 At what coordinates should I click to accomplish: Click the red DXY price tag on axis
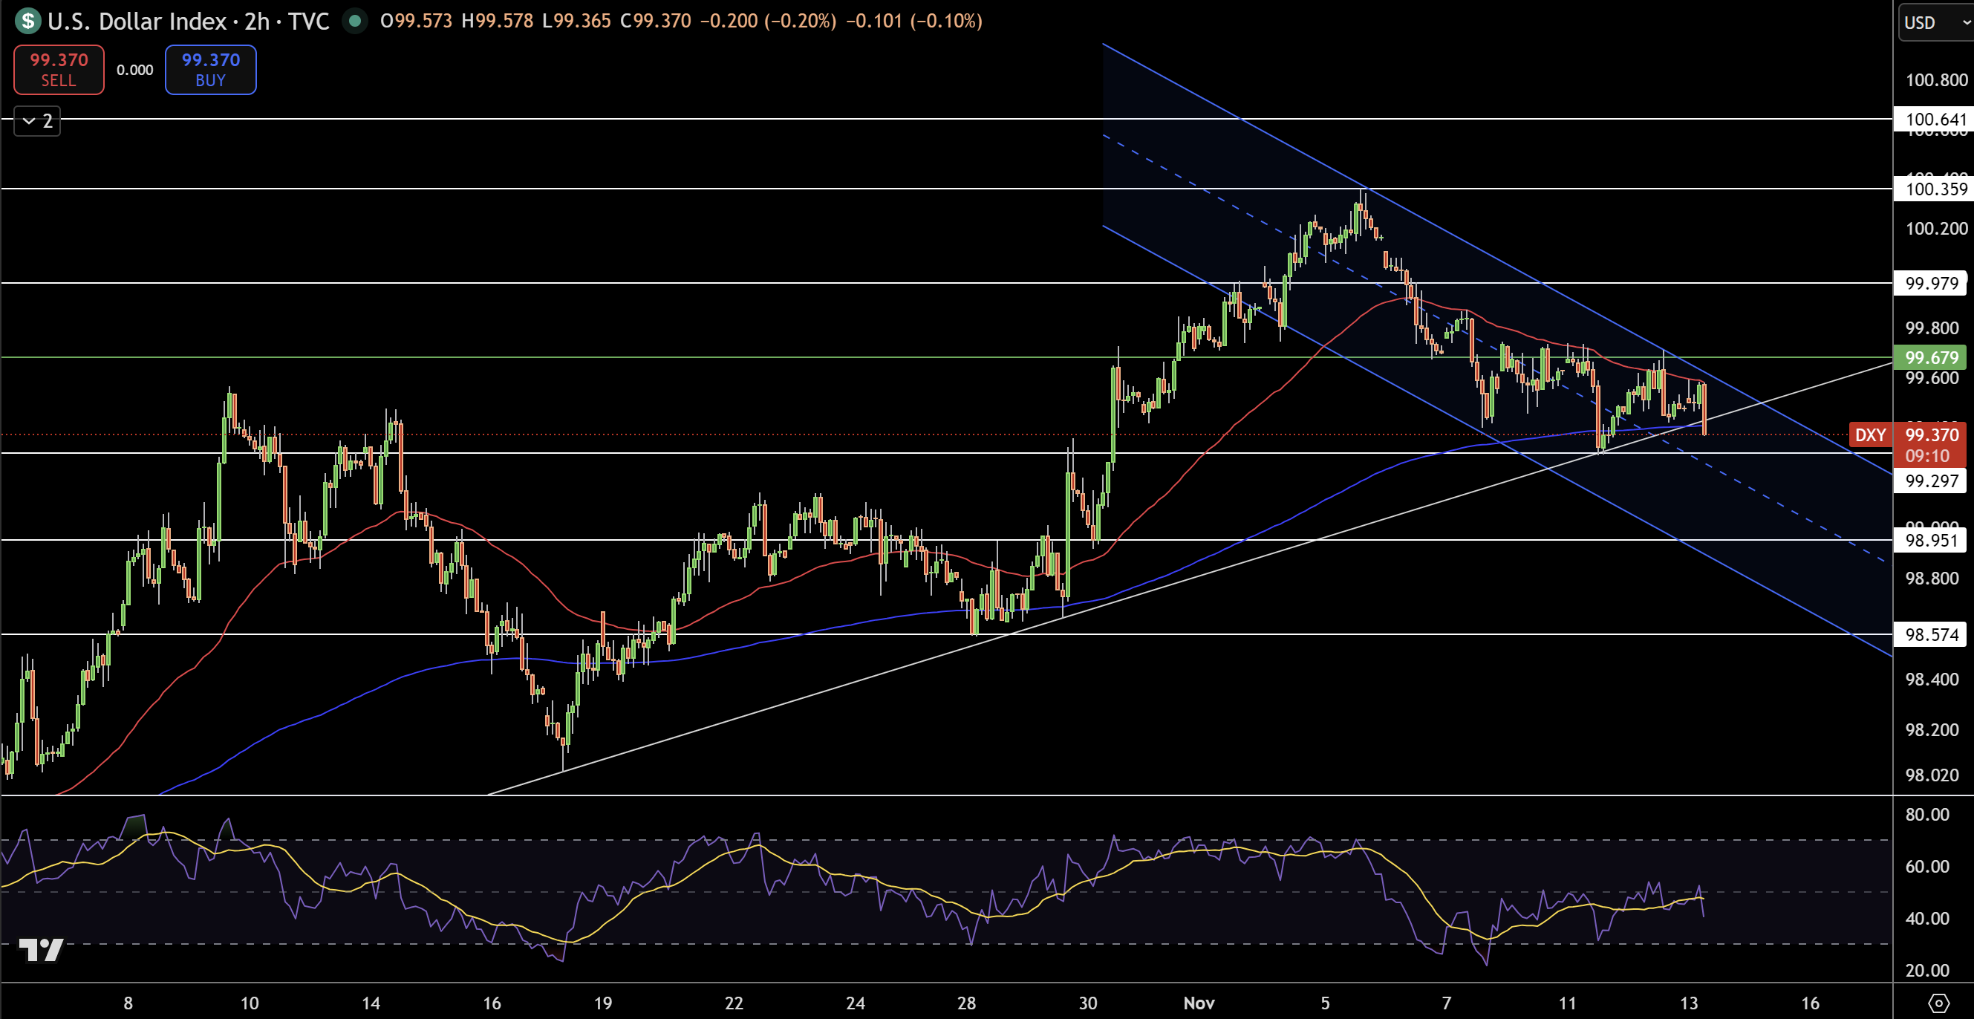pyautogui.click(x=1872, y=435)
